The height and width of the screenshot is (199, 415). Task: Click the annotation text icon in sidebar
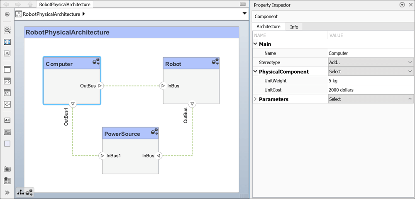coord(7,120)
